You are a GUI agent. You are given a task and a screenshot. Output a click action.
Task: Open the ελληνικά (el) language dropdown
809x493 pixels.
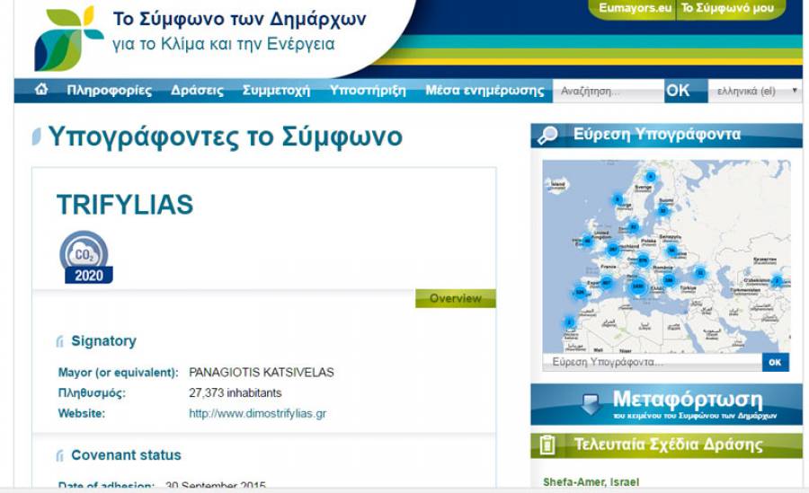[757, 91]
